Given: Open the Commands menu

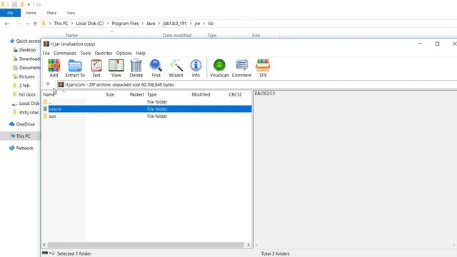Looking at the screenshot, I should pyautogui.click(x=65, y=53).
